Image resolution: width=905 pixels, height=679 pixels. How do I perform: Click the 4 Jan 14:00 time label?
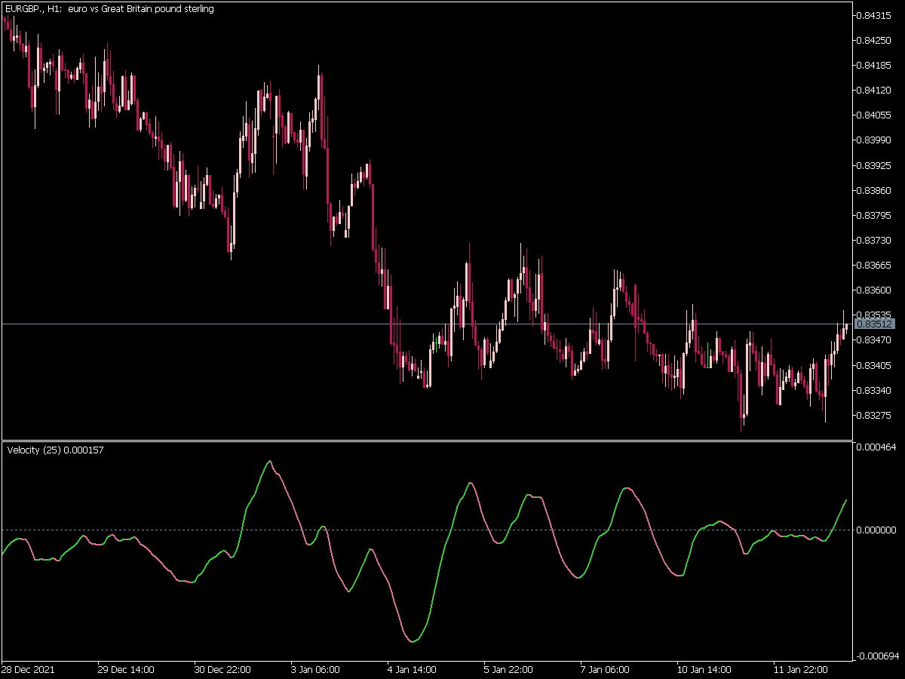(x=412, y=669)
